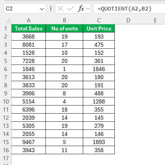Click the Total Sales header cell
Viewport: 165px width, 165px height.
[29, 28]
